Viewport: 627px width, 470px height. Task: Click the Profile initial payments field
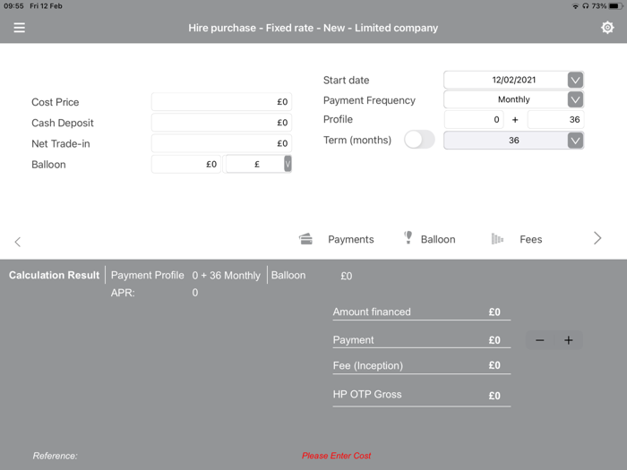474,119
